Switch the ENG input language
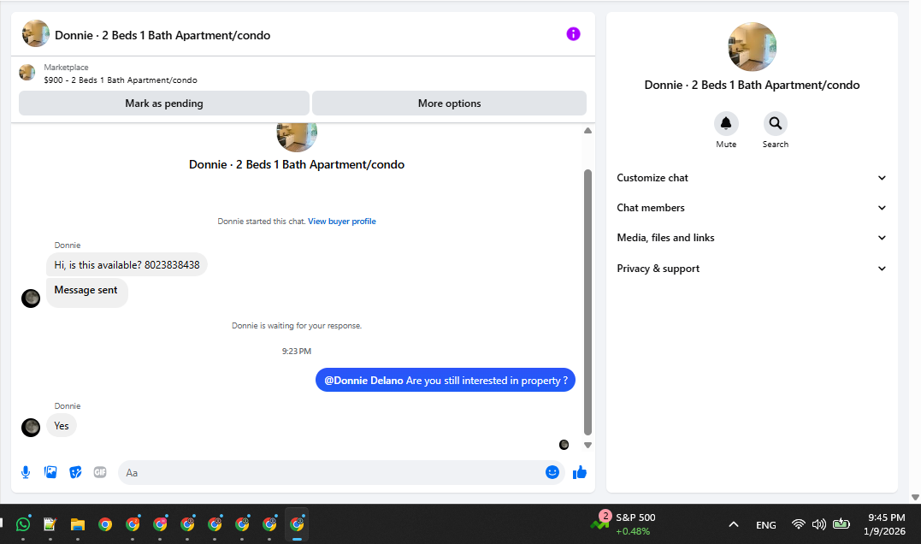 click(766, 525)
